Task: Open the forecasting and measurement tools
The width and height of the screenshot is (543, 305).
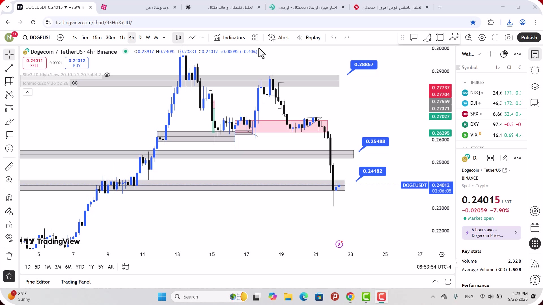Action: tap(9, 108)
